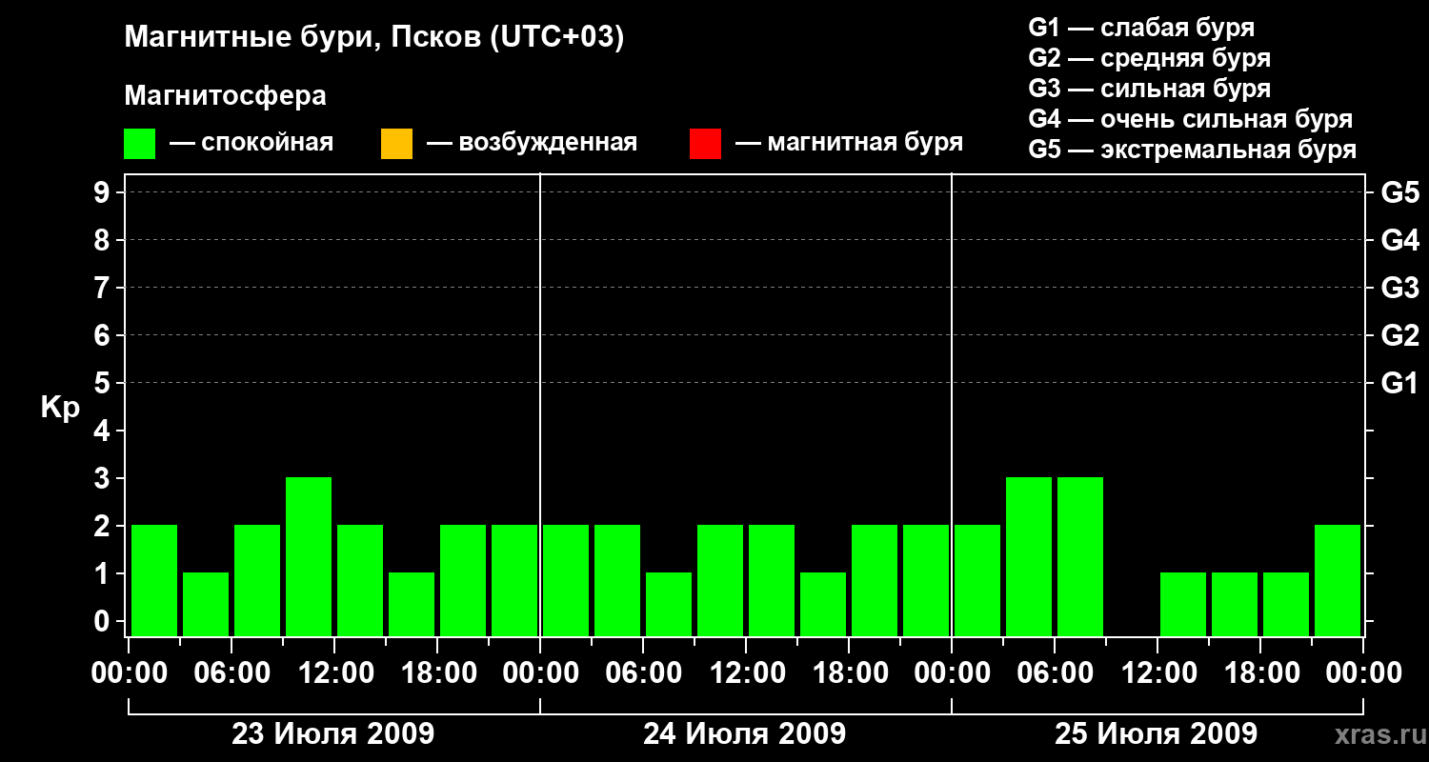Click the G4 label on the right axis
The height and width of the screenshot is (762, 1429).
pos(1400,240)
